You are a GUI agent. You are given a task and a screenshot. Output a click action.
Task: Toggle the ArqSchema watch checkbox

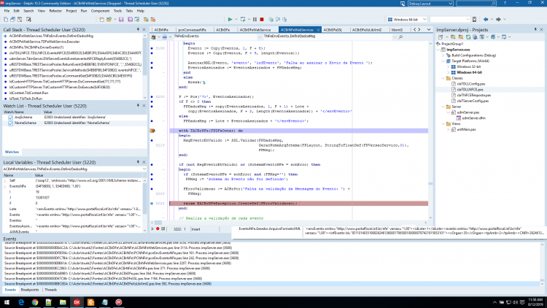click(10, 118)
